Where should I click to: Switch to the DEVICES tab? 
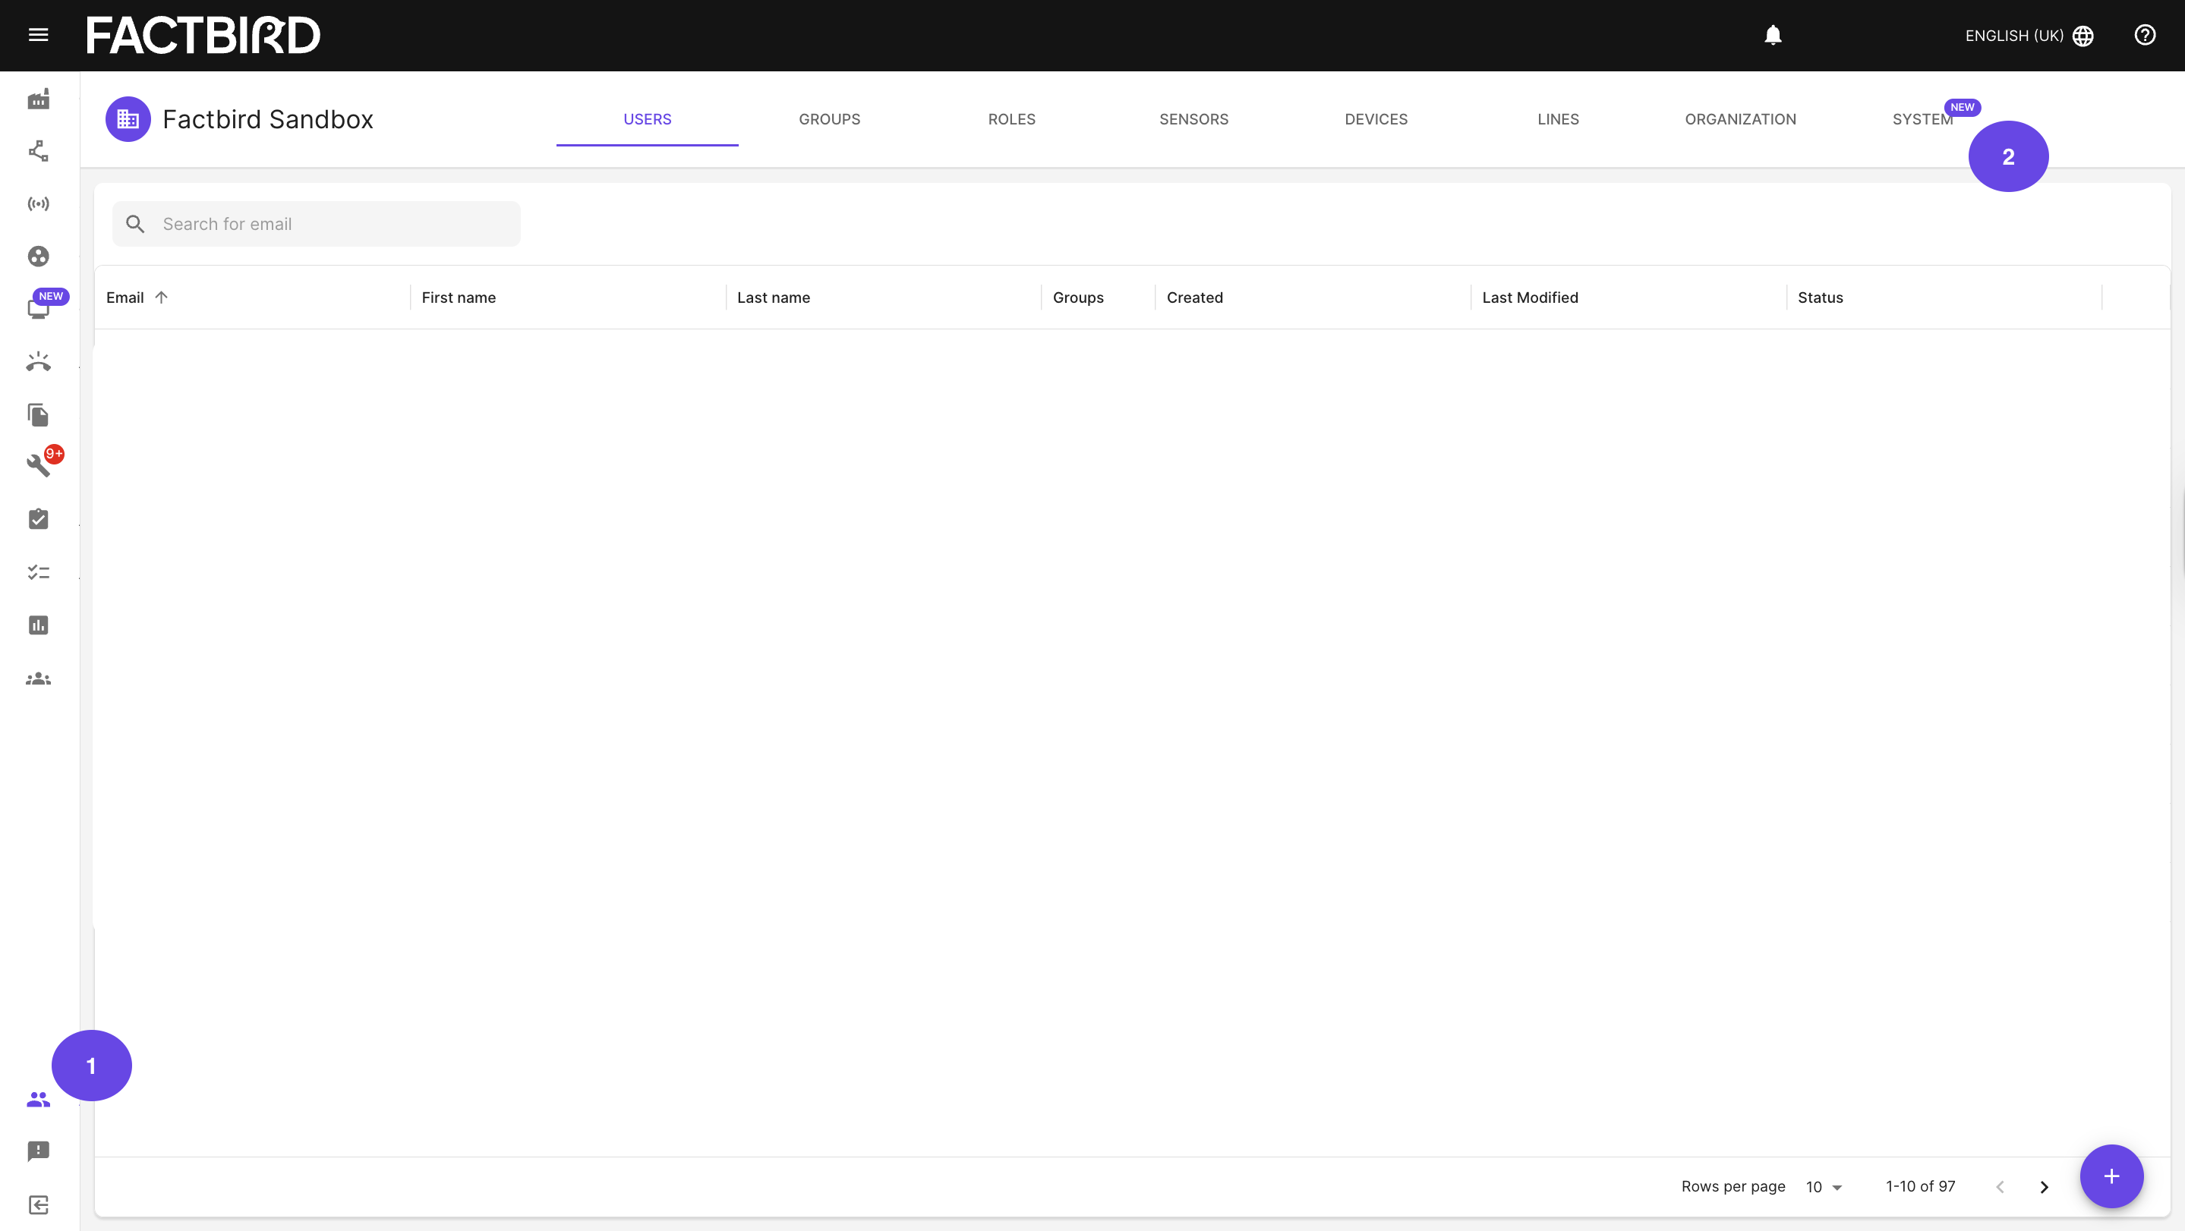click(1376, 120)
